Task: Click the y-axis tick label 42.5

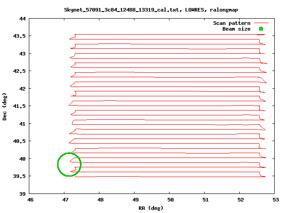Action: [19, 71]
